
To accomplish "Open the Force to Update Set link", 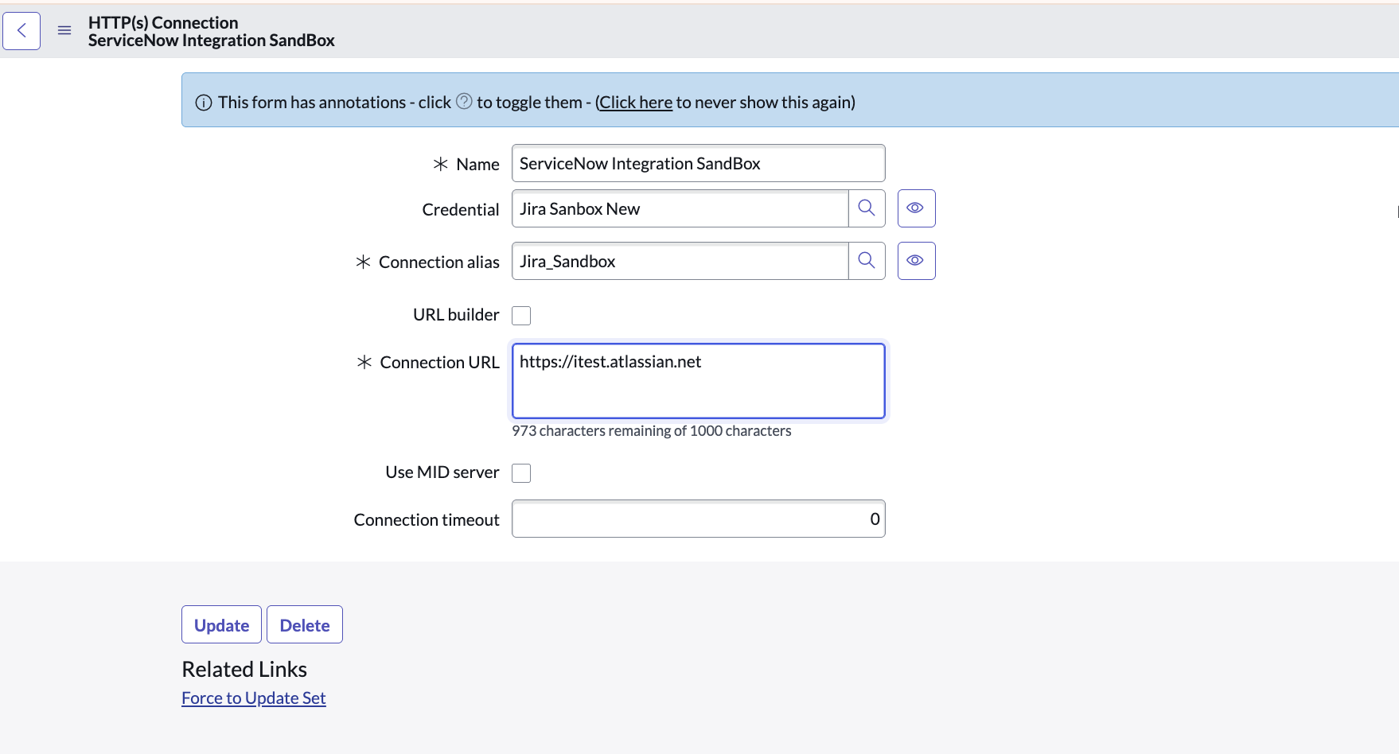I will 253,698.
